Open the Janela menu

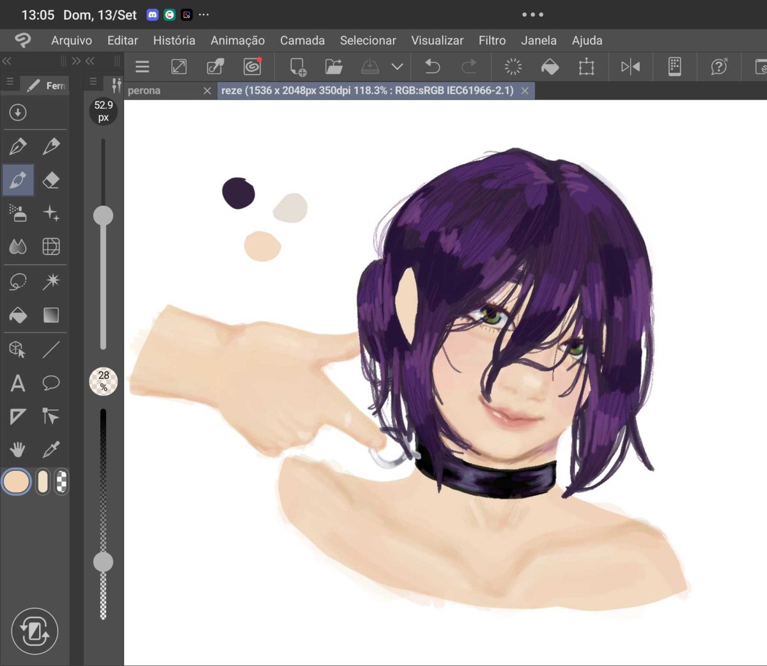coord(539,40)
